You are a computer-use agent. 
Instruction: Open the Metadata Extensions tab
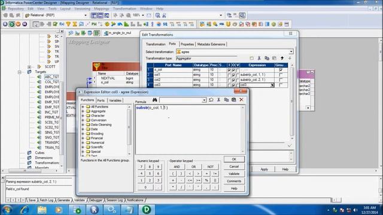pos(211,44)
